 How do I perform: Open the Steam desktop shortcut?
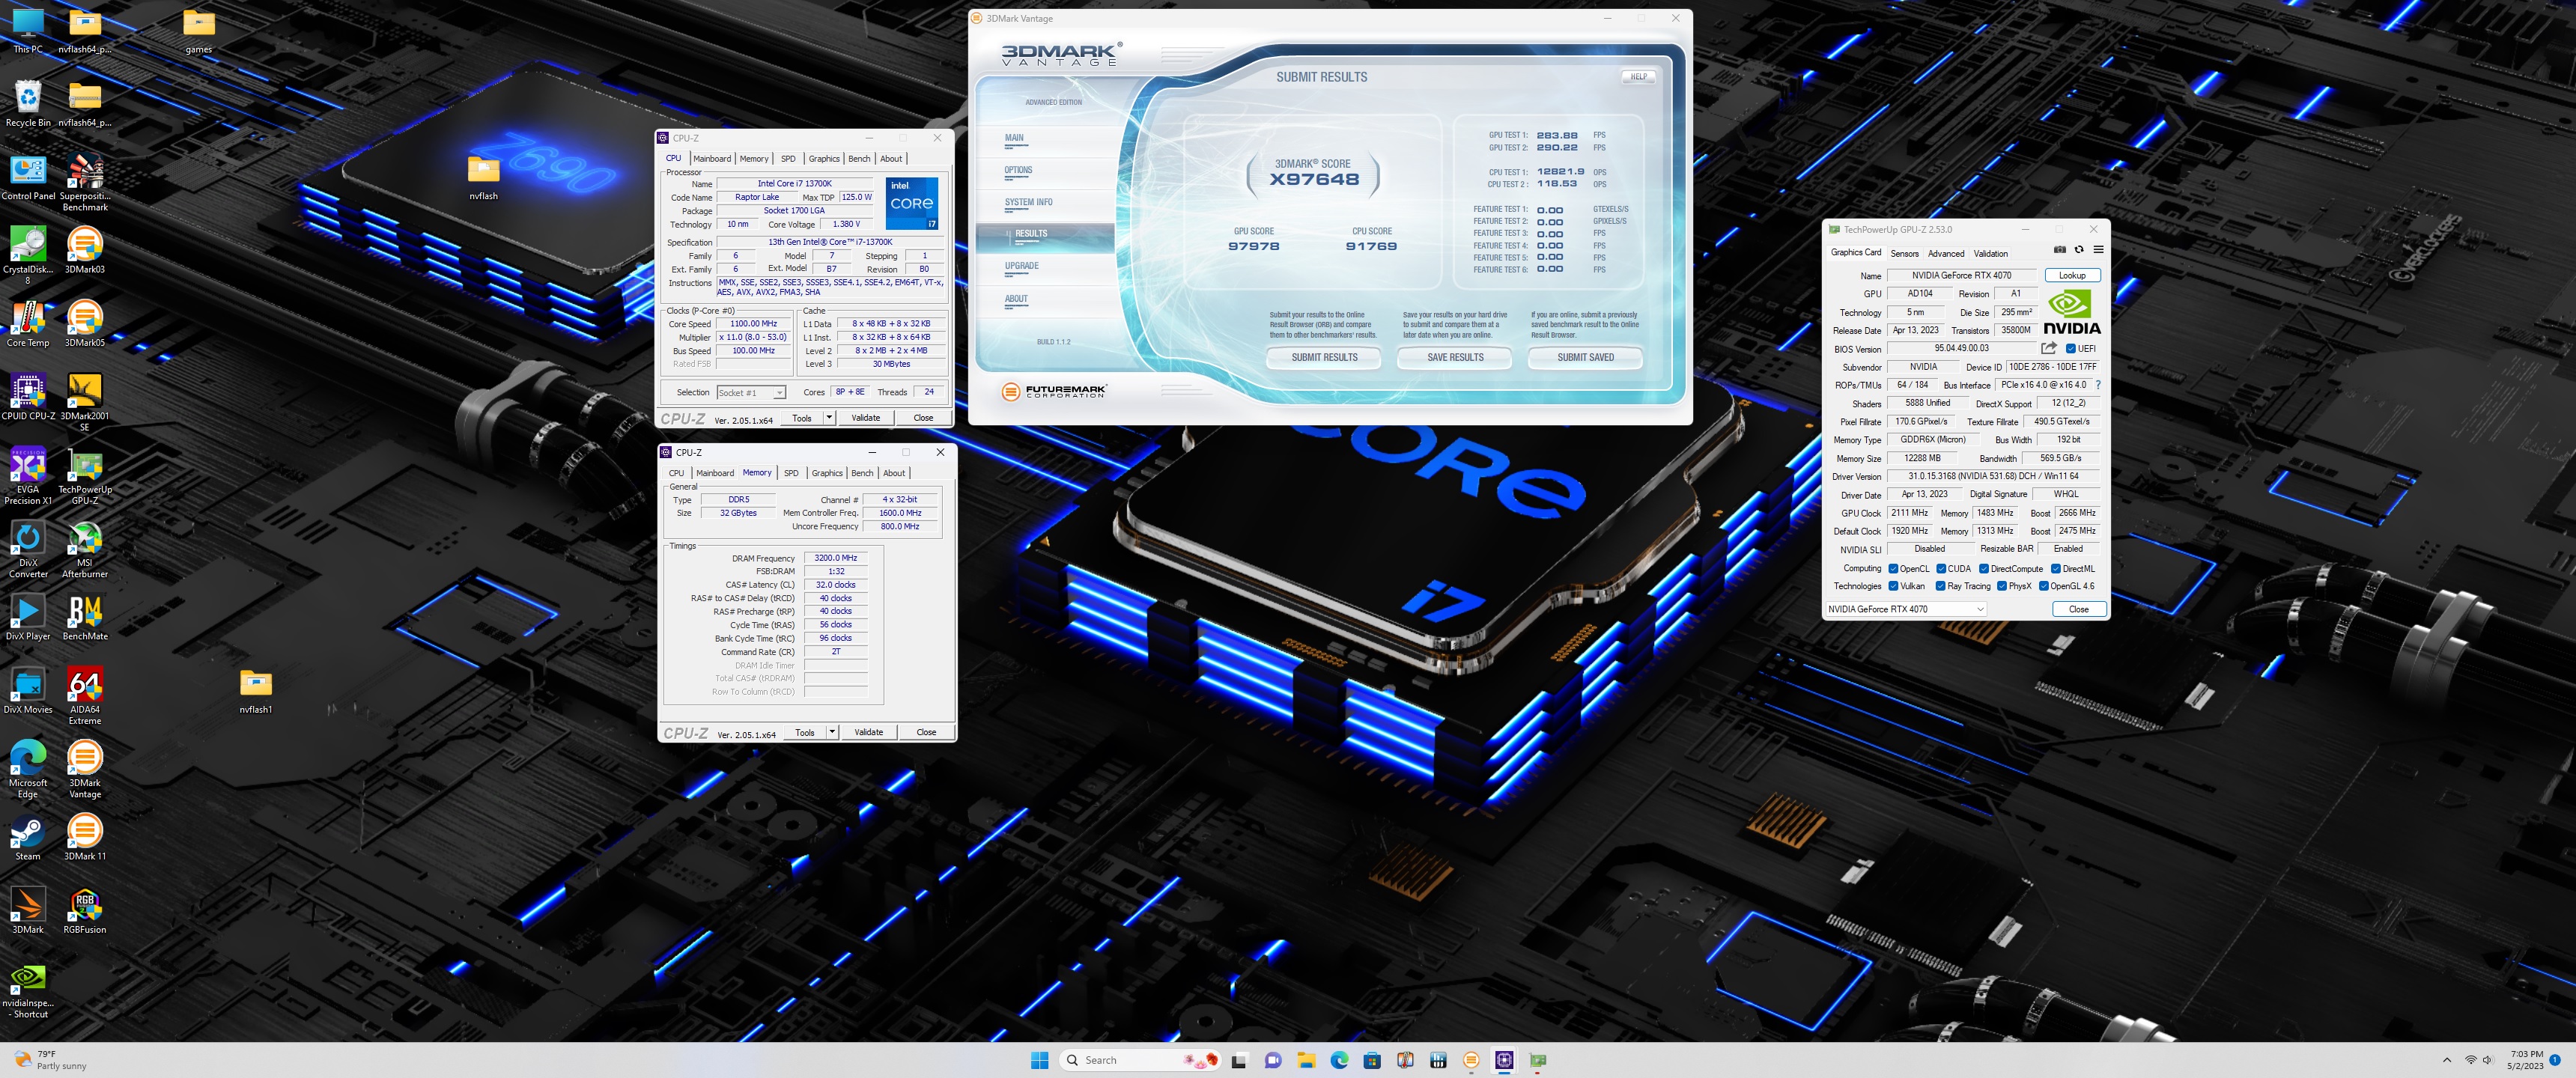pos(28,837)
